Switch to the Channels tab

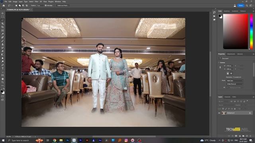[x=228, y=97]
